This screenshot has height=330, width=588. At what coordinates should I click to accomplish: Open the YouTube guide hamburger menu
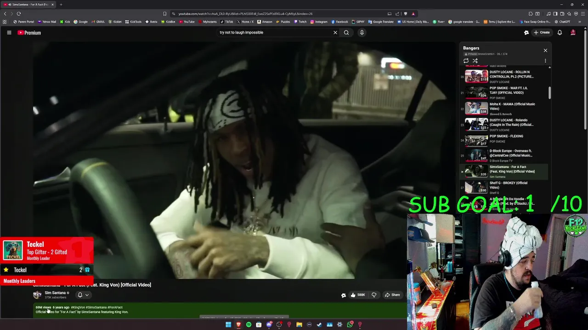click(x=9, y=33)
